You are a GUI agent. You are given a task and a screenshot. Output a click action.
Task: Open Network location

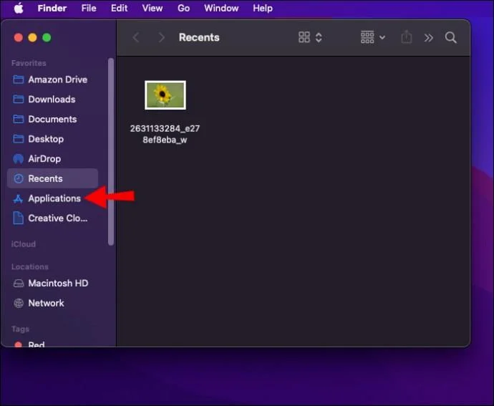point(52,303)
